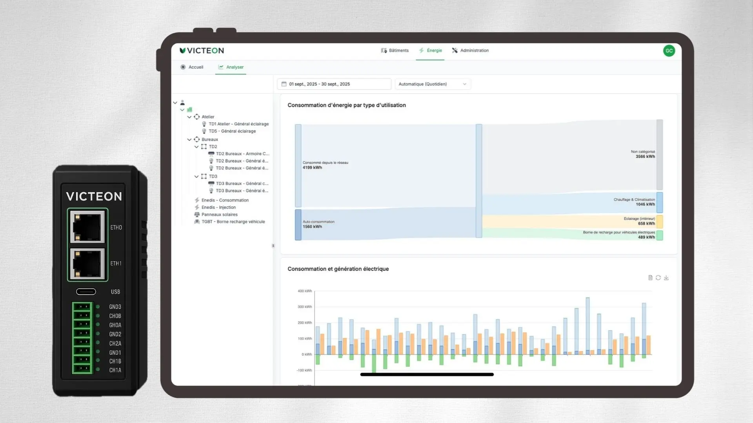Viewport: 753px width, 423px height.
Task: Click the light bulb icon beside TD1 Atelier
Action: 204,124
